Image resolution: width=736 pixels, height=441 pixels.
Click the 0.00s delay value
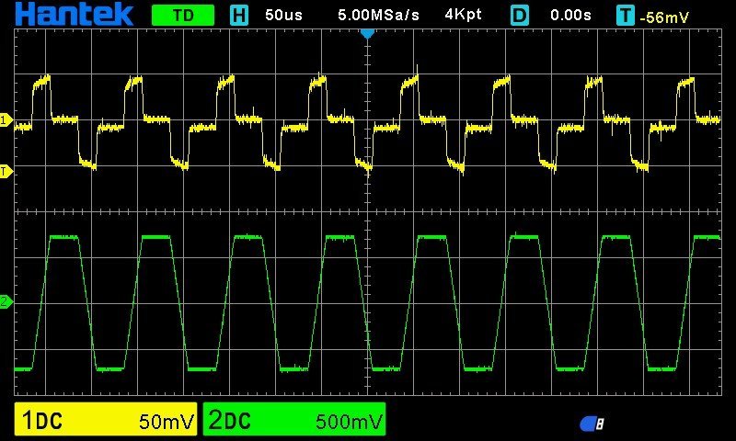click(x=572, y=15)
